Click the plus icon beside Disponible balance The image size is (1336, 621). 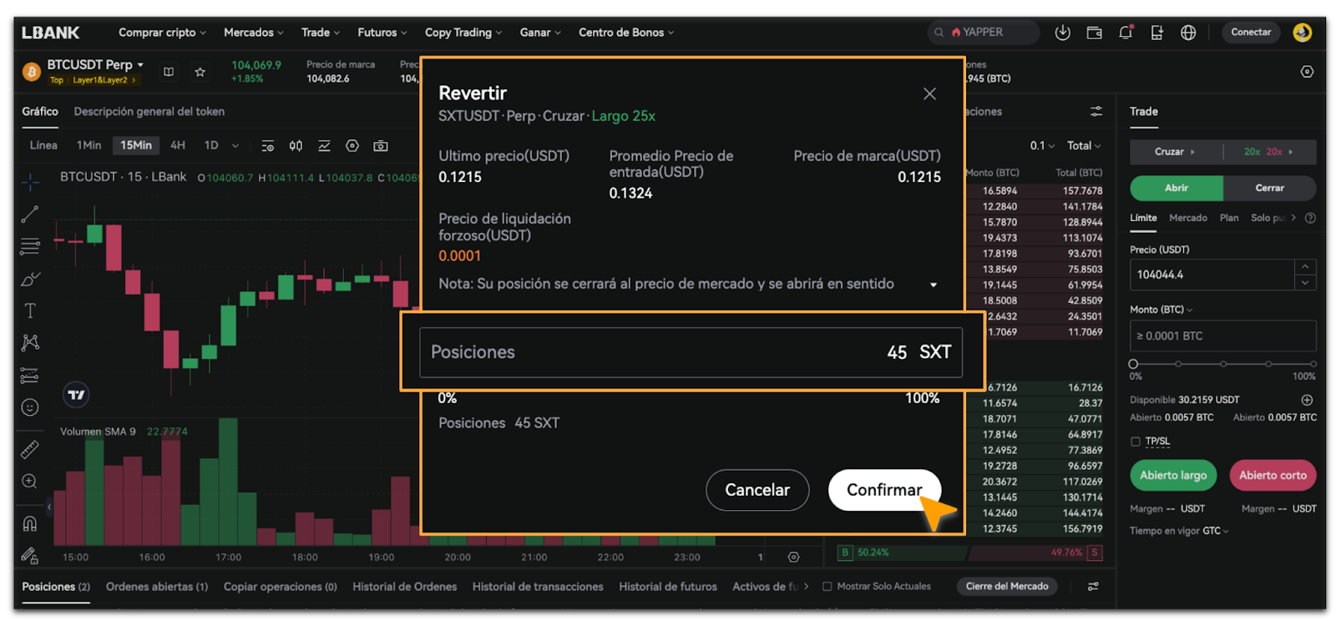point(1307,400)
